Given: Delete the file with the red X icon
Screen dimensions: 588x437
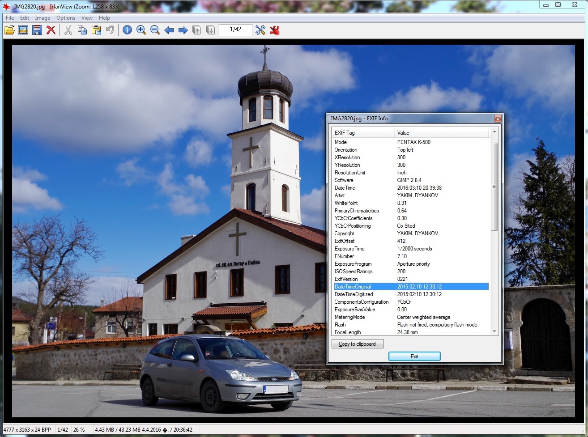Looking at the screenshot, I should [51, 30].
